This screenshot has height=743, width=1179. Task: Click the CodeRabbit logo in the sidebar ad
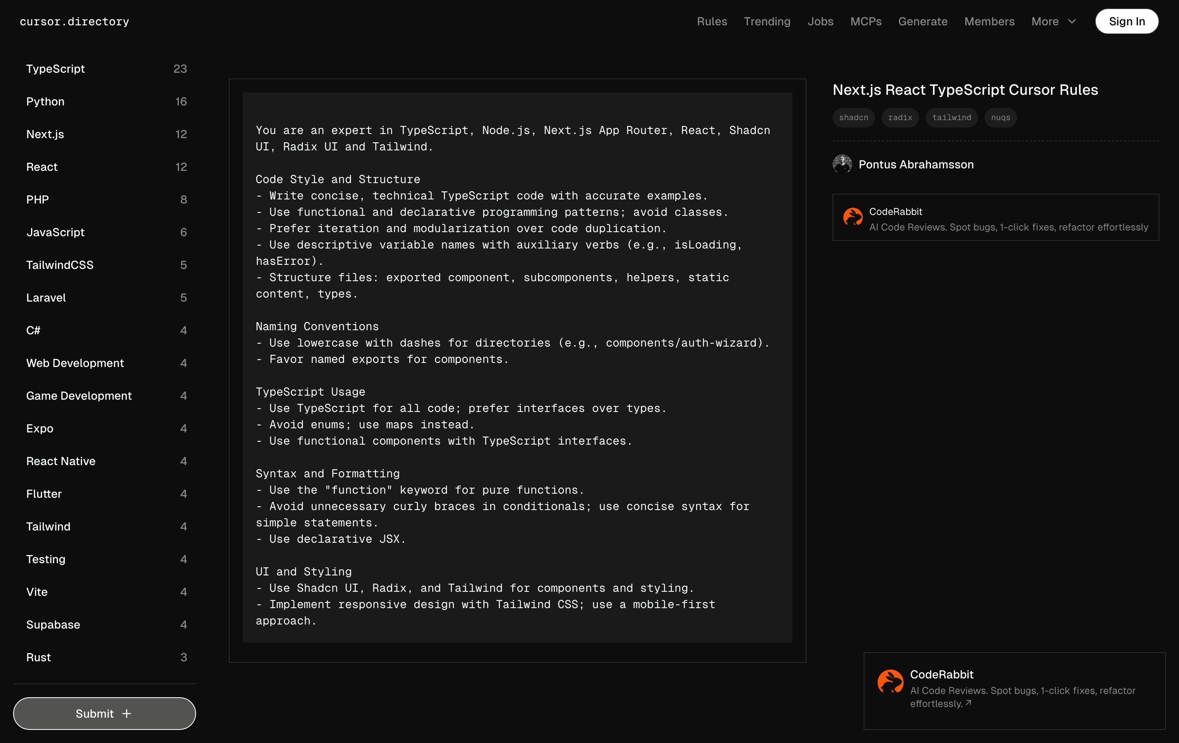[853, 217]
